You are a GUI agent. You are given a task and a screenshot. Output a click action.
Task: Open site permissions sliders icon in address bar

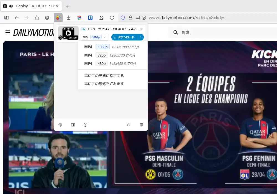click(x=138, y=18)
